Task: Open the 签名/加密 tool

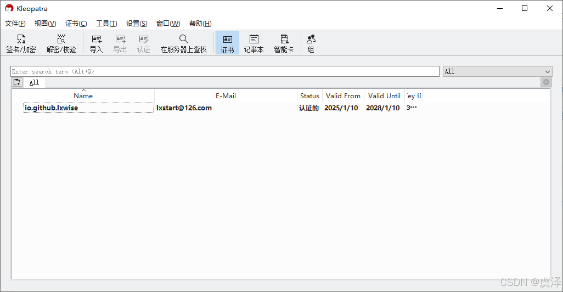Action: coord(21,43)
